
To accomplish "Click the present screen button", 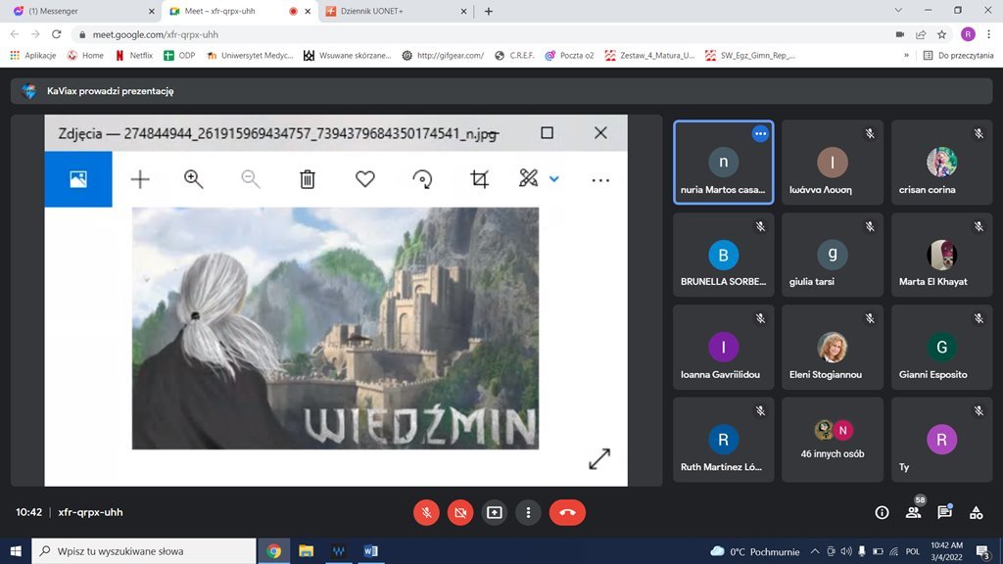I will pyautogui.click(x=495, y=512).
